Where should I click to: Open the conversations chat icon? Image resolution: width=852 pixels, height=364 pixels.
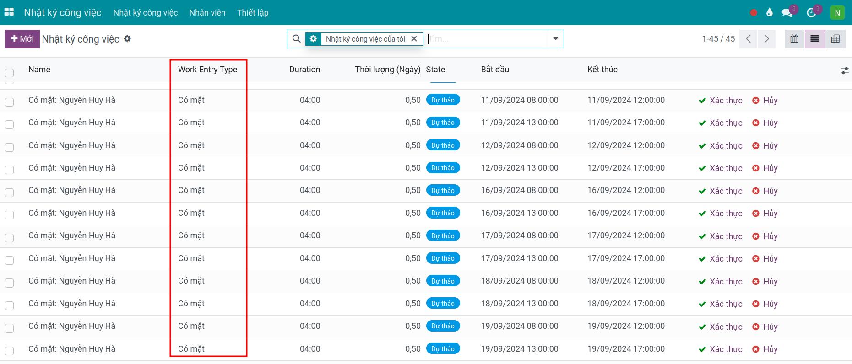[x=787, y=13]
